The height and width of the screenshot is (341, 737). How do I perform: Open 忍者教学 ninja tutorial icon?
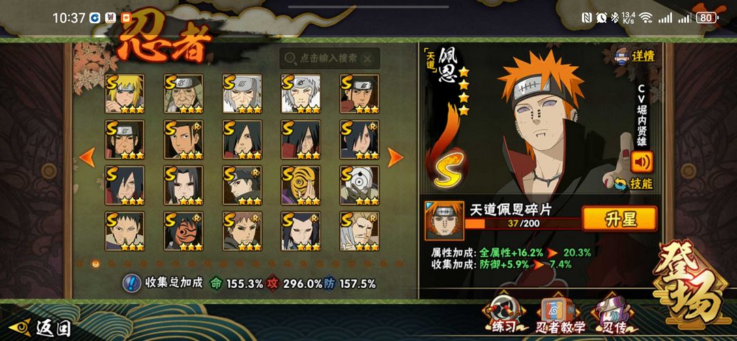tap(560, 316)
